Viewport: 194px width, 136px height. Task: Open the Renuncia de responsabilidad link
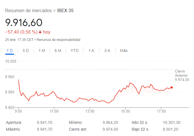(x=58, y=40)
